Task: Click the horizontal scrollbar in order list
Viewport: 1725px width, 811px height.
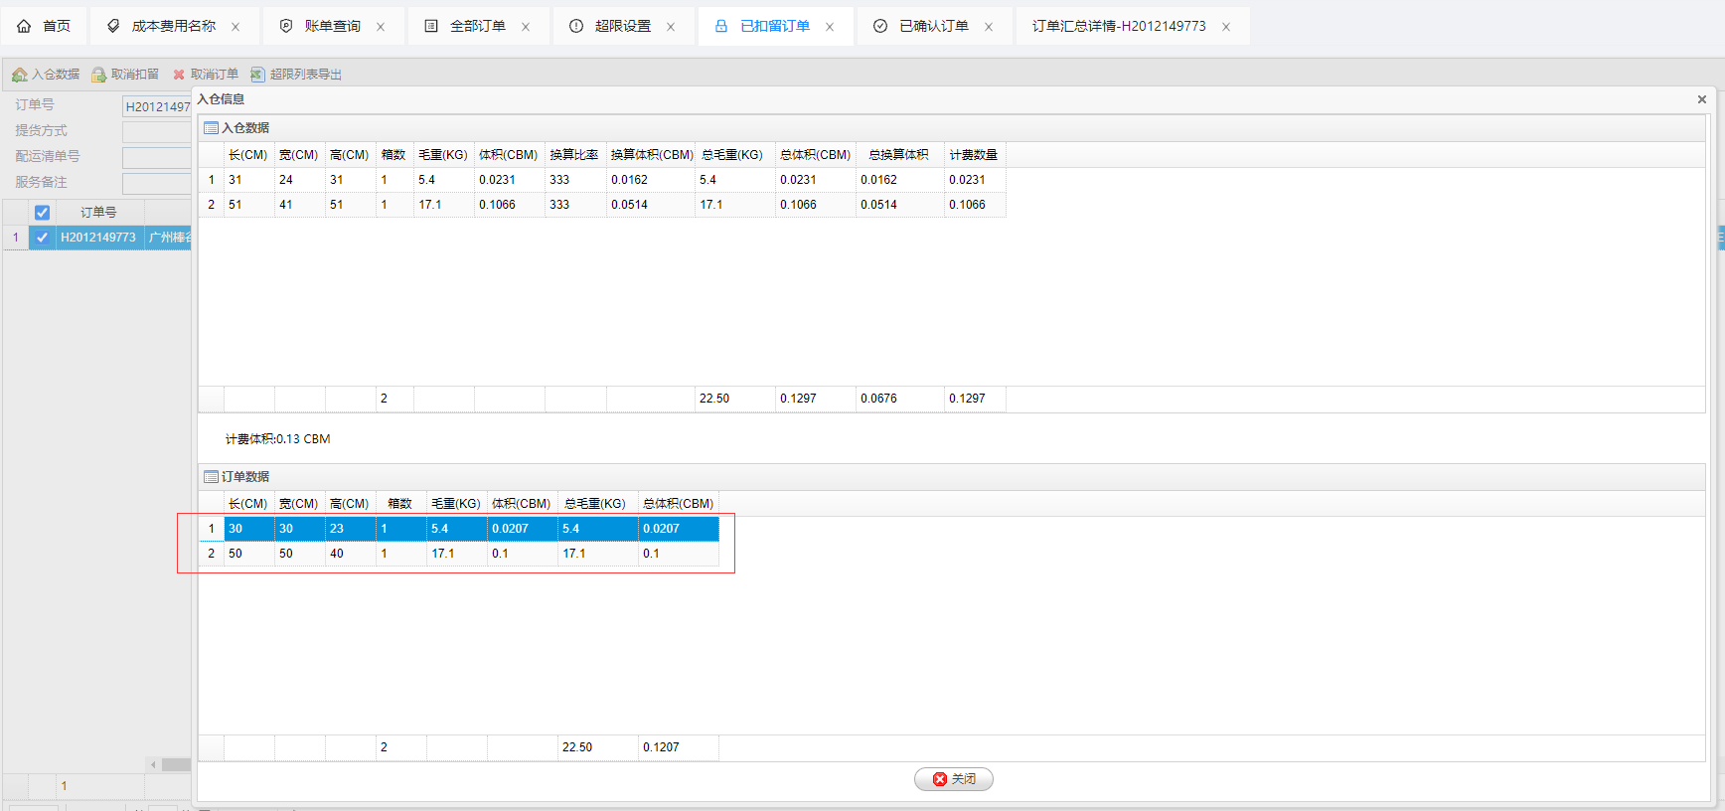Action: click(175, 764)
